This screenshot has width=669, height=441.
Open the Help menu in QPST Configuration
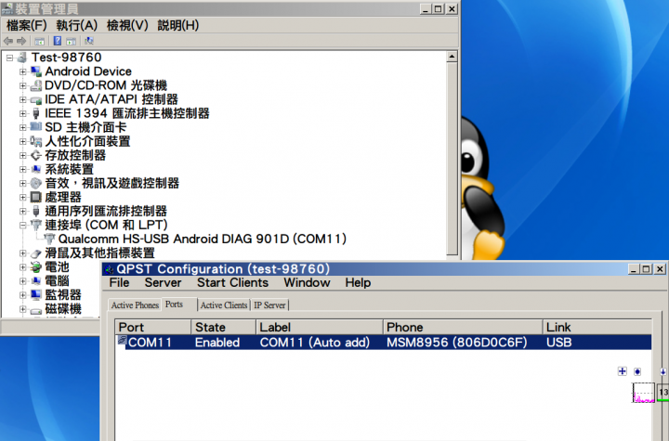click(358, 283)
